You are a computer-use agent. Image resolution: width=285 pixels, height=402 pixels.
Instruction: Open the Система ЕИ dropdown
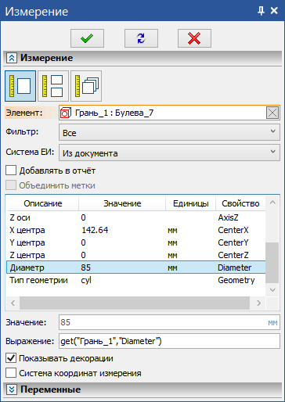pyautogui.click(x=169, y=153)
